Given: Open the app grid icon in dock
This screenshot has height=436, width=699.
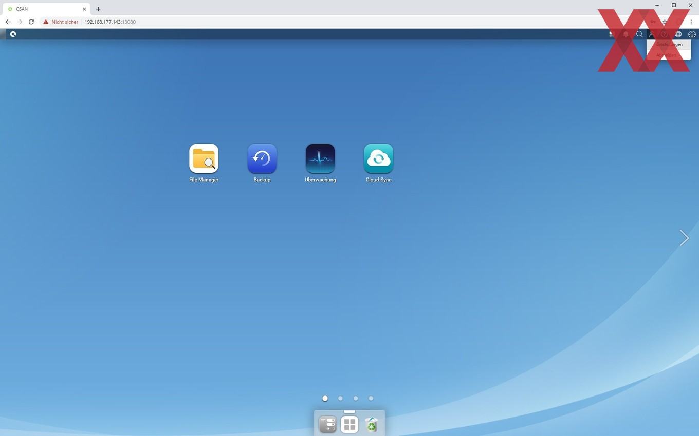Looking at the screenshot, I should [349, 425].
